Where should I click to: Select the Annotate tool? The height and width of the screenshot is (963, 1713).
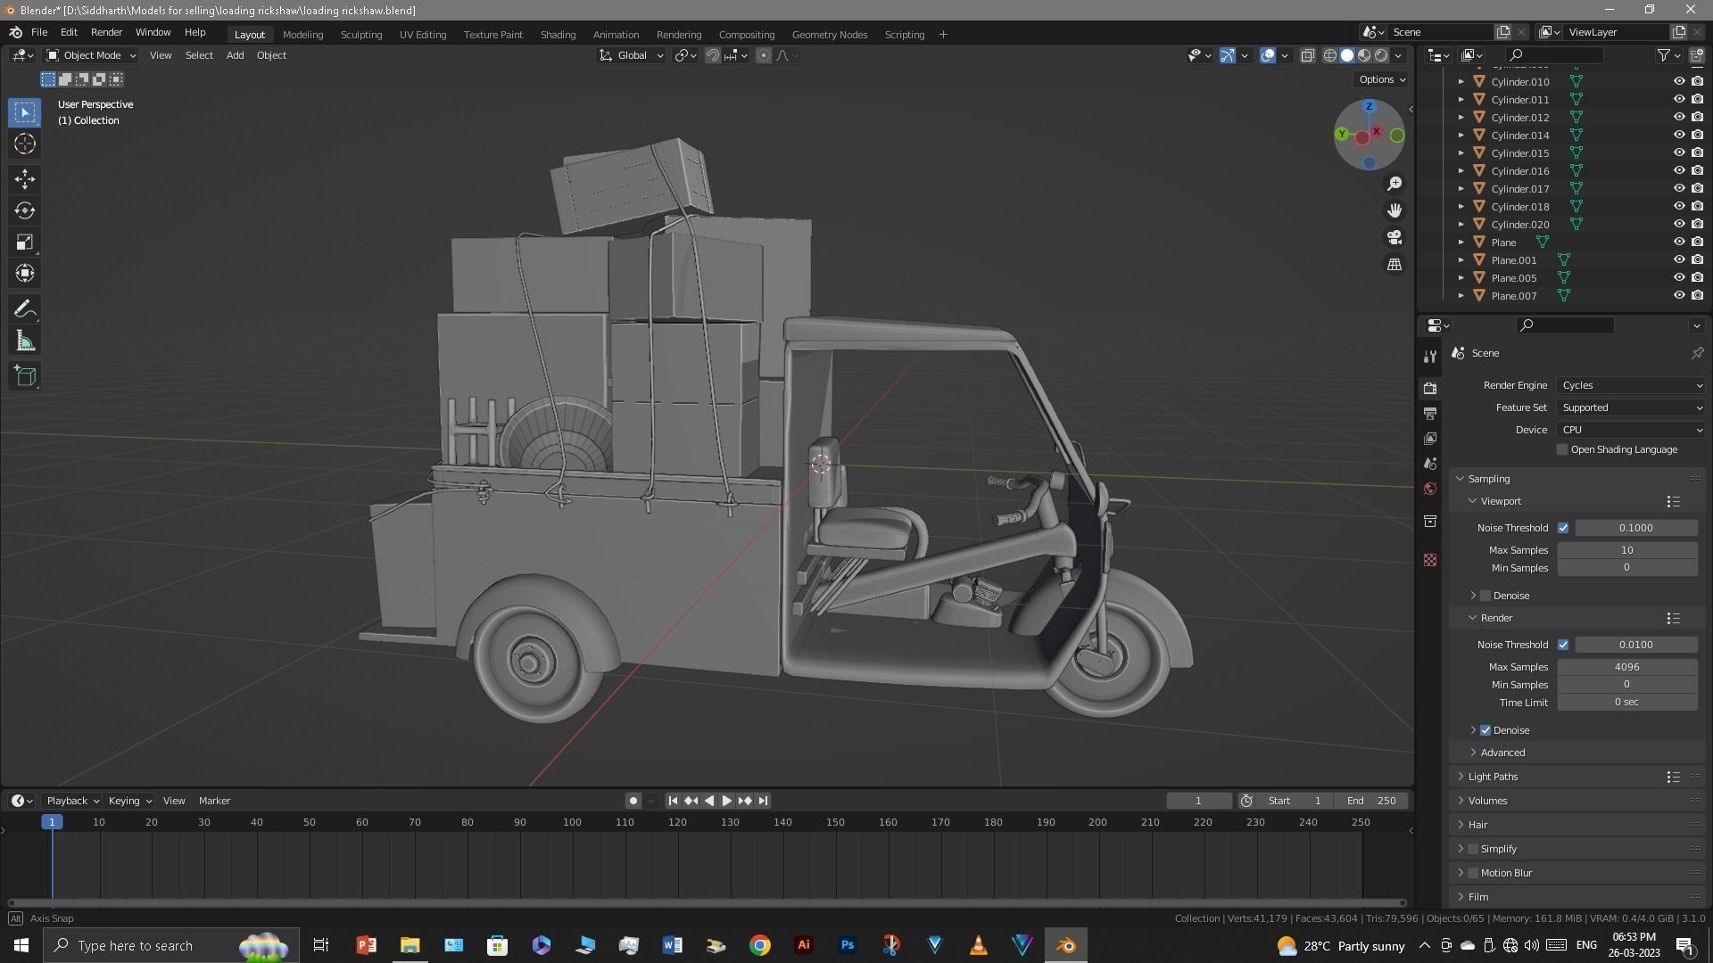[25, 309]
